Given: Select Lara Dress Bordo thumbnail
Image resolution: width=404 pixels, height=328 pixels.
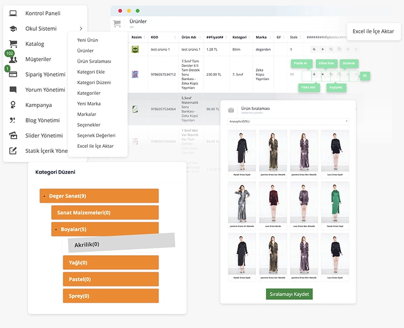Looking at the screenshot, I should pyautogui.click(x=273, y=202).
